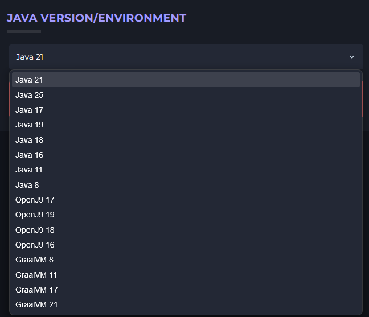The height and width of the screenshot is (317, 369).
Task: Pick Java 19 from the dropdown list
Action: coord(30,125)
